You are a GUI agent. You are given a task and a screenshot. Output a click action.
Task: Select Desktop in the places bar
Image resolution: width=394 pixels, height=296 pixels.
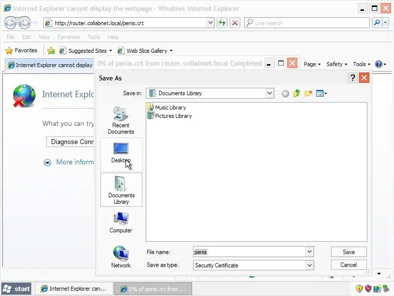[121, 154]
